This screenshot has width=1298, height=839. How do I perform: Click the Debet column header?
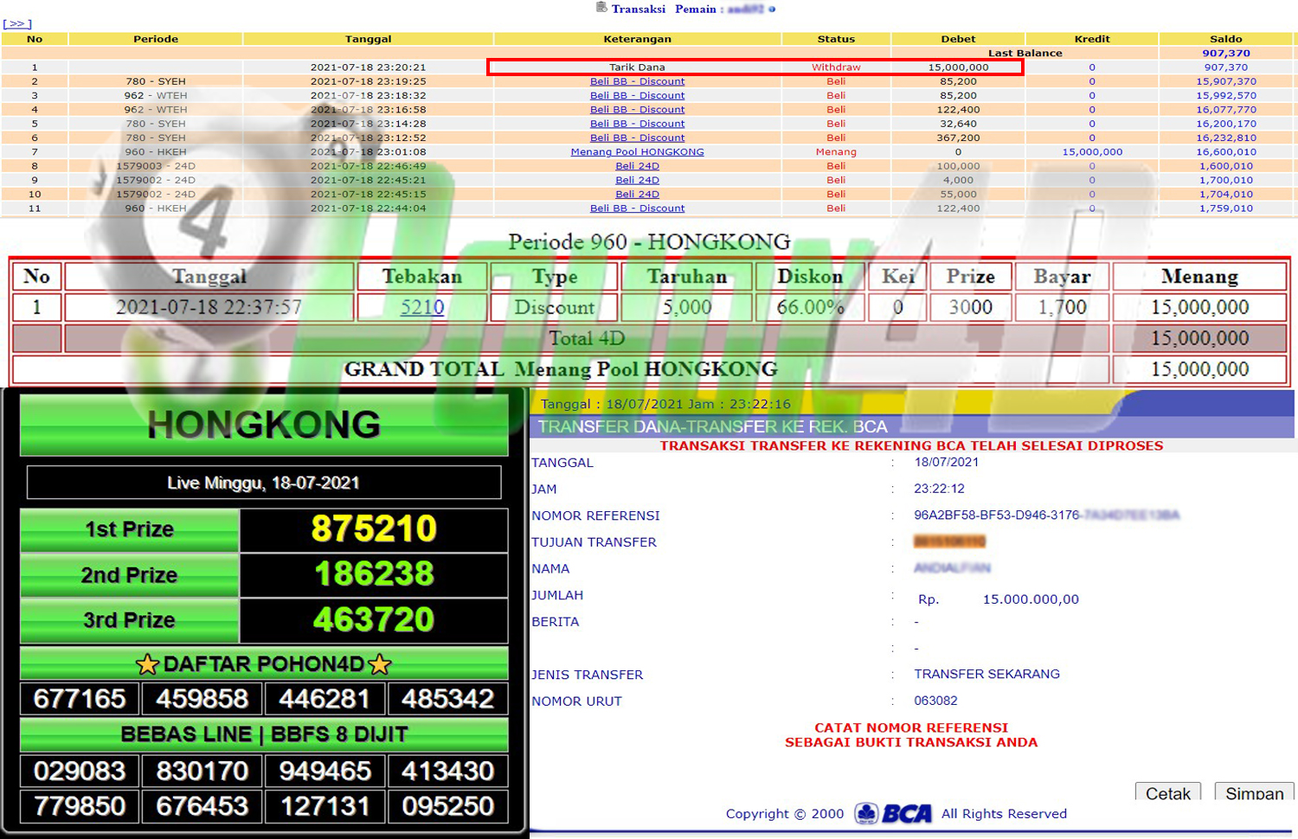(x=958, y=39)
